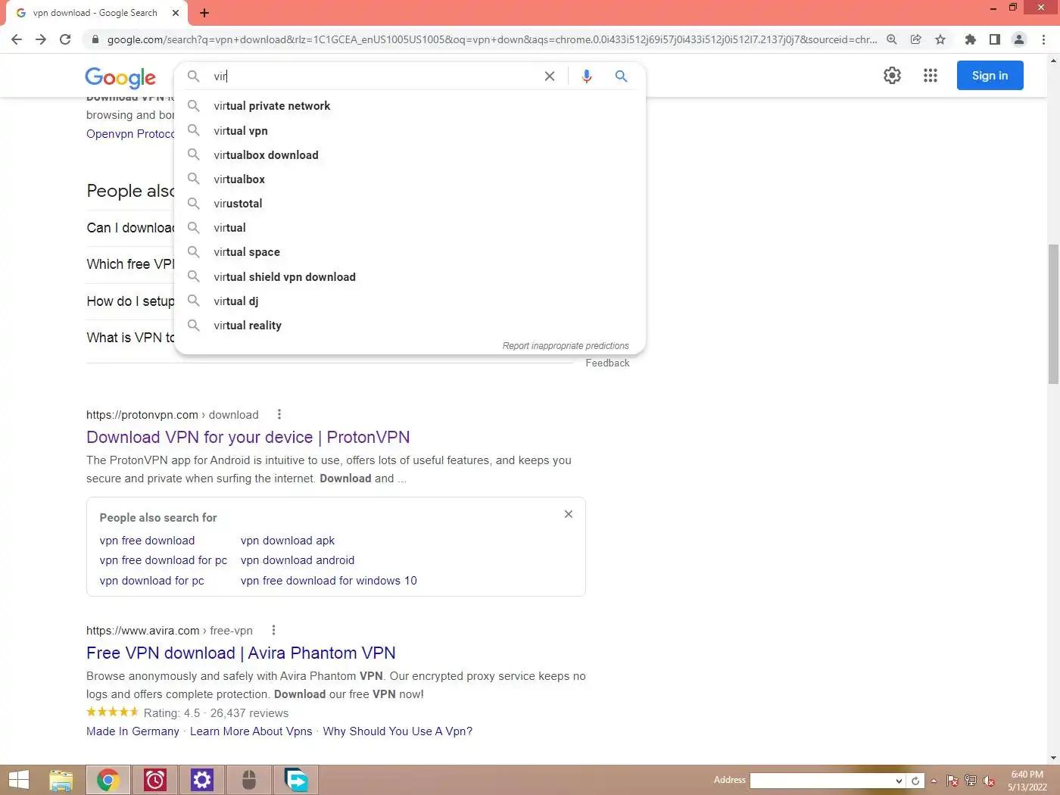Choose the plain virtualbox suggestion
Viewport: 1060px width, 795px height.
410,179
